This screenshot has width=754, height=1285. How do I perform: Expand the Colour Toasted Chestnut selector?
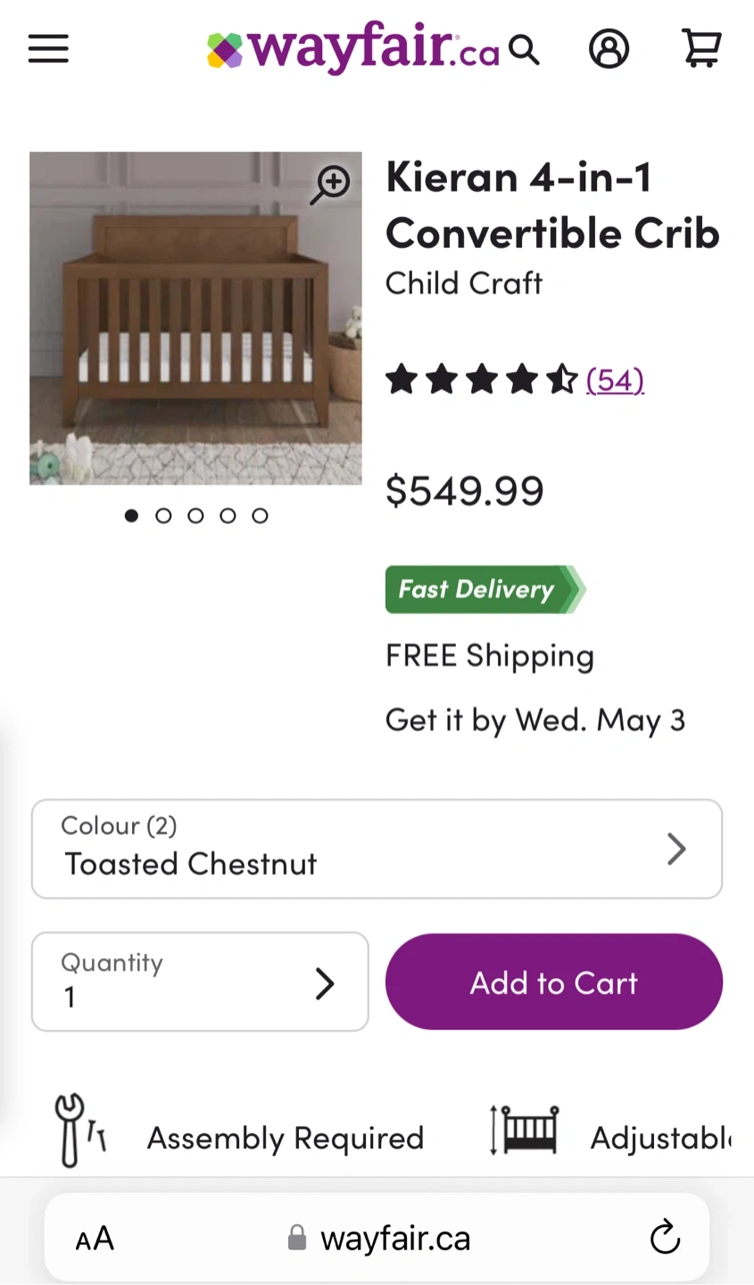(x=377, y=849)
